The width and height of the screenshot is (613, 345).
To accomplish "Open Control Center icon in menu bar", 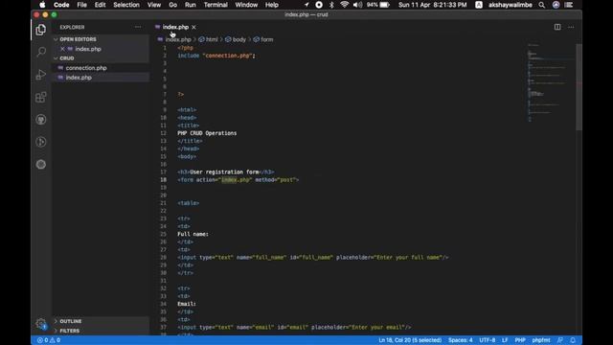I will point(568,5).
